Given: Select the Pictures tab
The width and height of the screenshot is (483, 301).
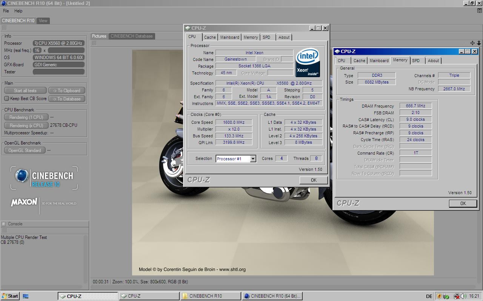Looking at the screenshot, I should [x=99, y=36].
